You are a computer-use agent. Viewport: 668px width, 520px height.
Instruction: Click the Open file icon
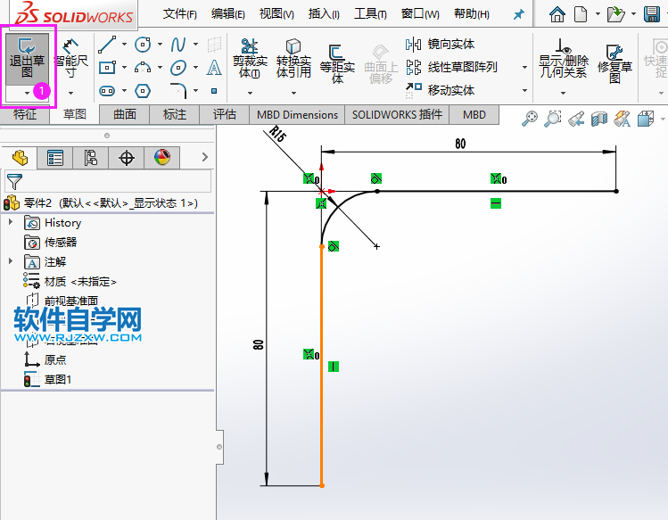point(615,14)
